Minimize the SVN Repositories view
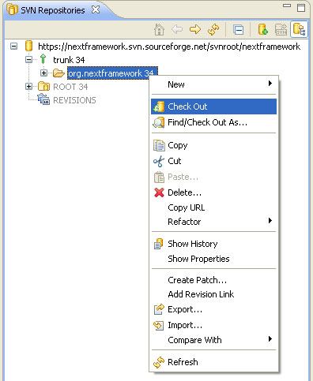 (x=287, y=6)
